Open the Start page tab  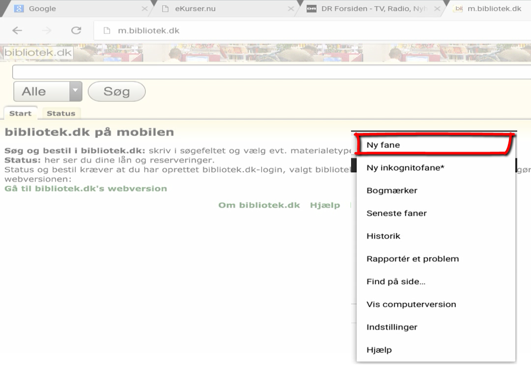(20, 113)
